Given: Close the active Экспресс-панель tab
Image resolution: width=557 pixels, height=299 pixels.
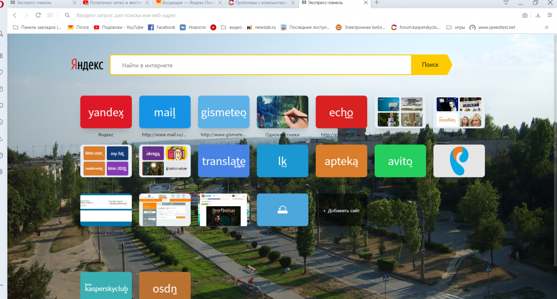Looking at the screenshot, I should 366,3.
